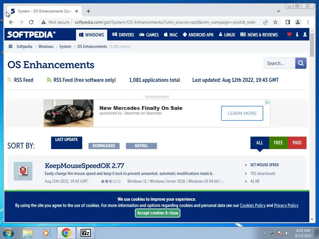This screenshot has height=239, width=319.
Task: Open the red heart favorites icon
Action: pyautogui.click(x=289, y=34)
